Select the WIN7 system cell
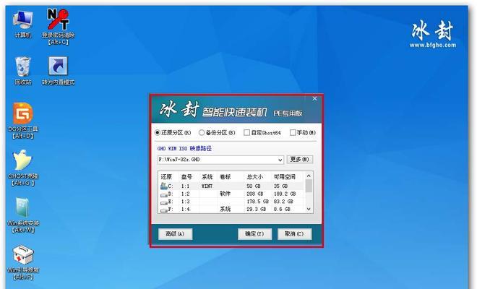The height and width of the screenshot is (289, 477). [x=207, y=186]
